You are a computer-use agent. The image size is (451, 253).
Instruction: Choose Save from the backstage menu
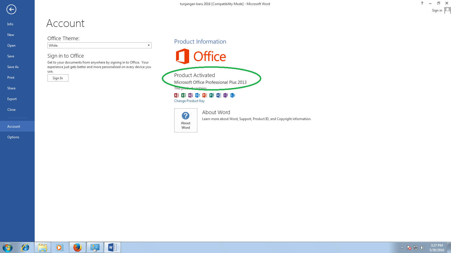click(x=17, y=56)
